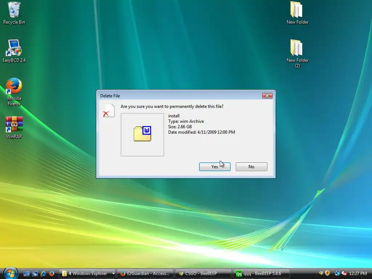Launch Firefox from Quick Launch
This screenshot has width=372, height=279.
(51, 274)
